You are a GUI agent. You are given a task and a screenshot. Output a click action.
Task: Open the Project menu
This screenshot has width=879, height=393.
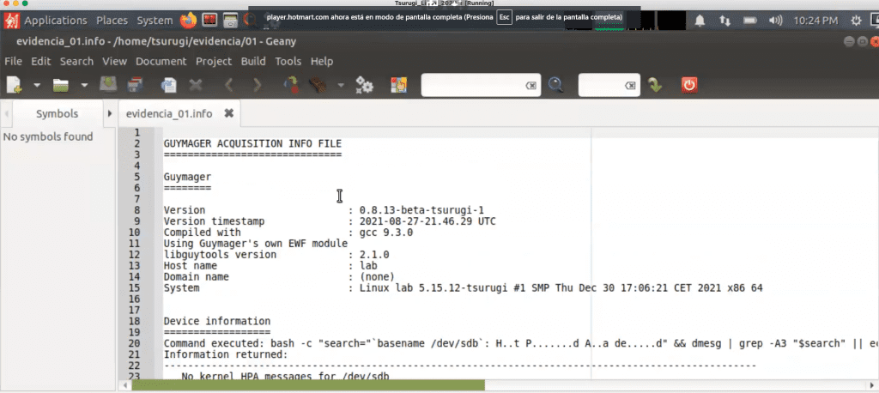[214, 61]
